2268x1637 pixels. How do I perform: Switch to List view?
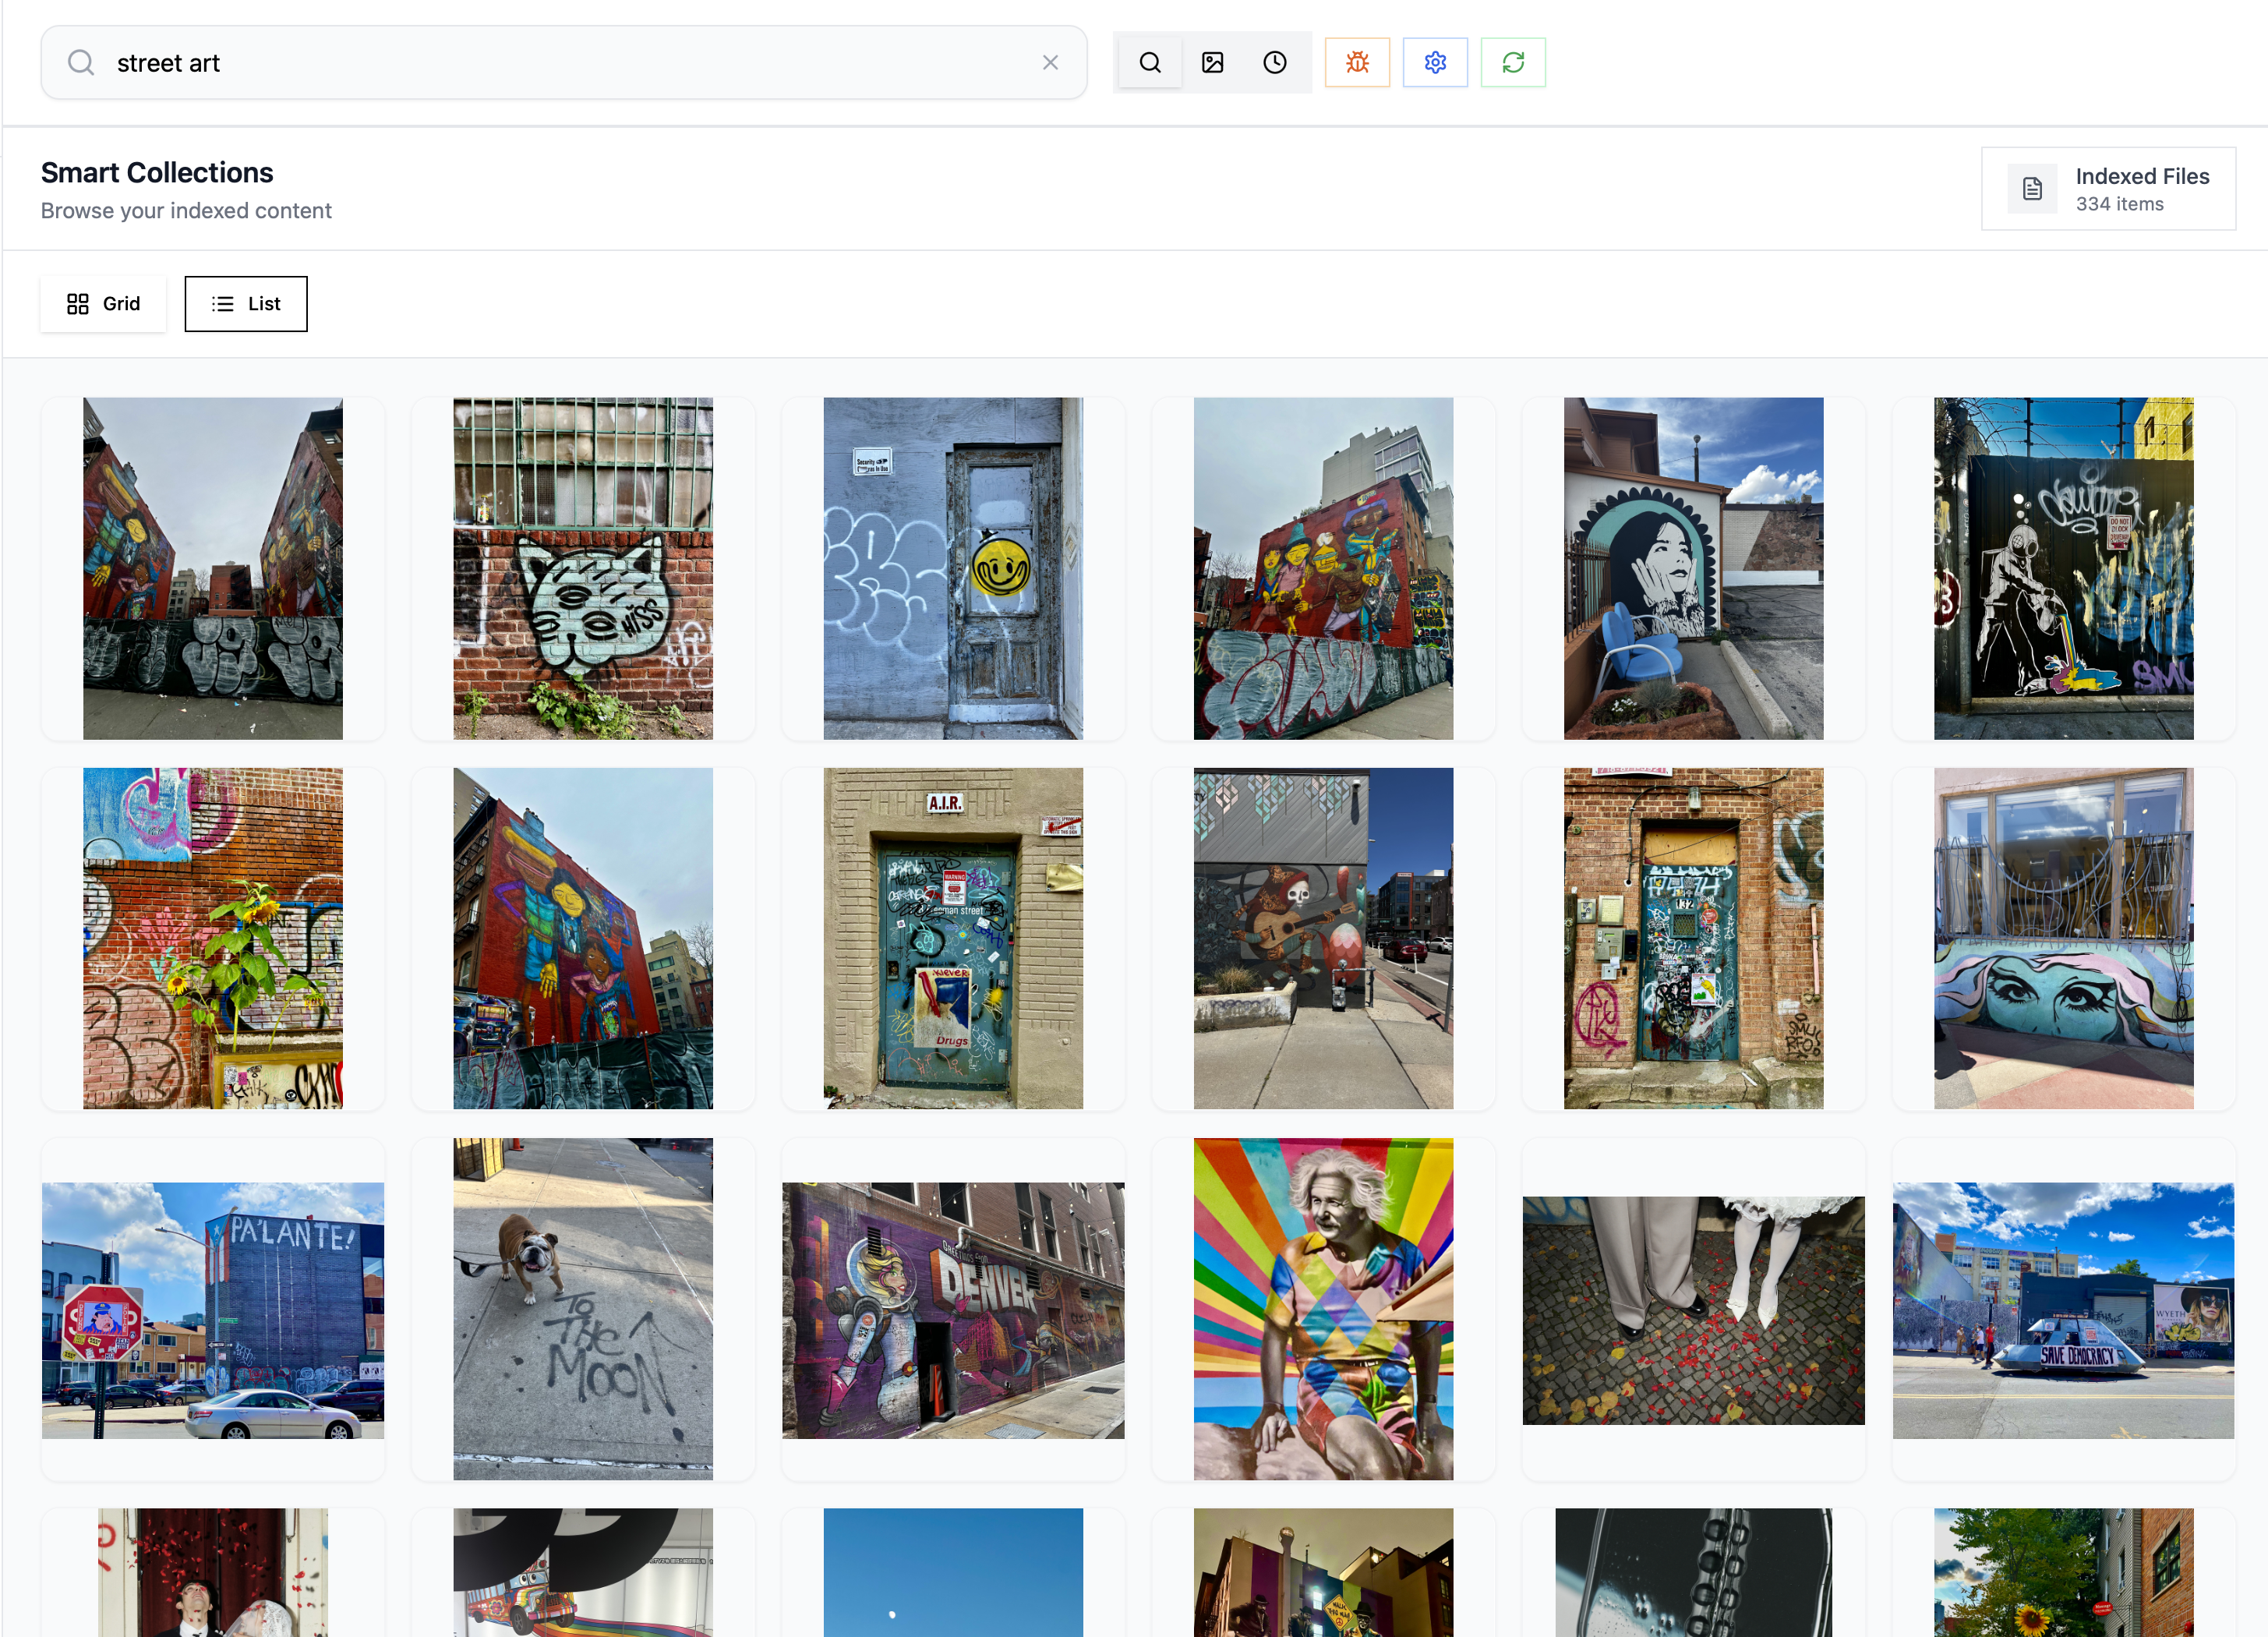[x=246, y=304]
